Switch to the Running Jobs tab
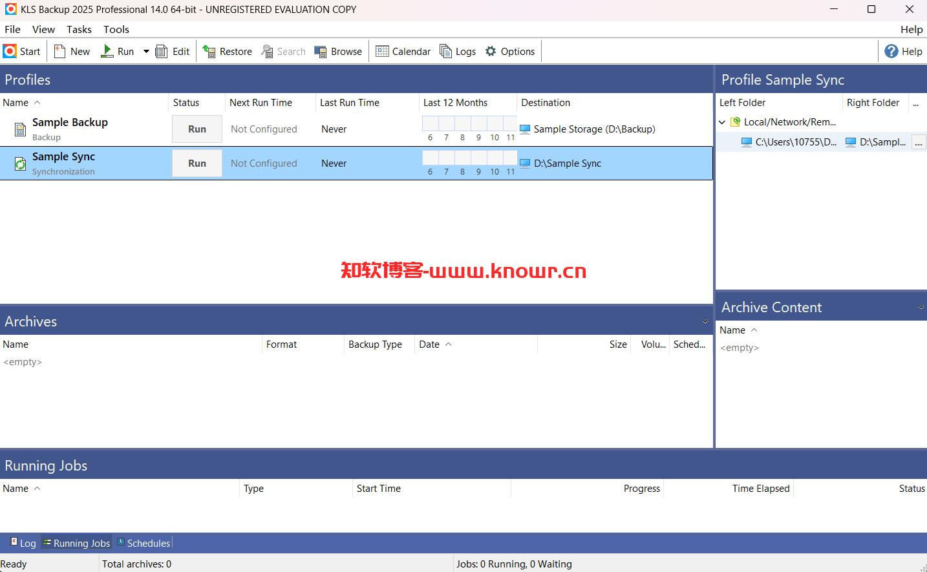Screen dimensions: 927x572 [76, 544]
